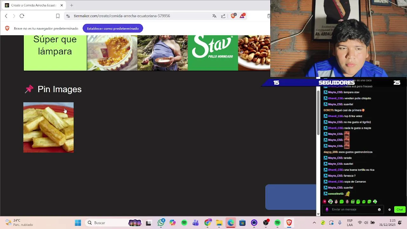
Task: Open Brave Rewards triangle icon
Action: [x=242, y=16]
